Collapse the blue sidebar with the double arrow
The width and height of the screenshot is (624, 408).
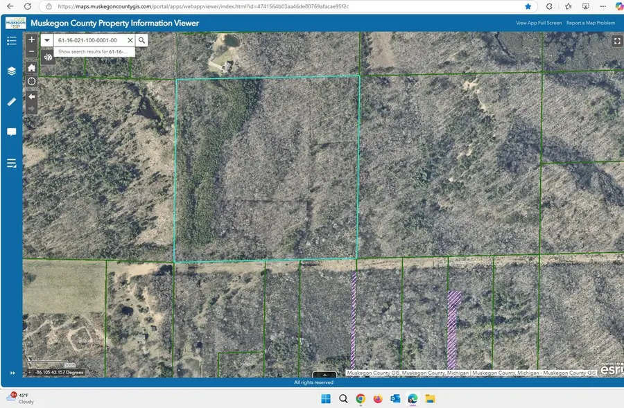11,373
